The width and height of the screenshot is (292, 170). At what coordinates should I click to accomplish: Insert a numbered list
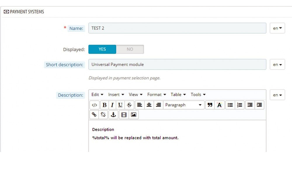[x=240, y=105]
